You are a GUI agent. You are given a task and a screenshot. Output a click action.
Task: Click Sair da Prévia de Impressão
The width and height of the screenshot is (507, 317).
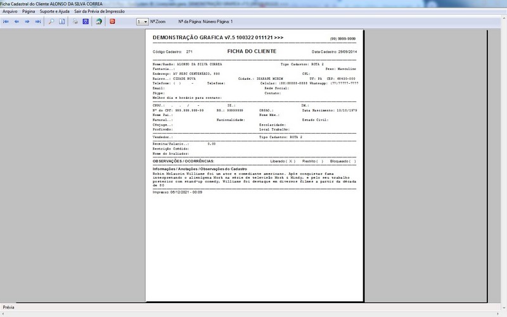click(x=99, y=11)
